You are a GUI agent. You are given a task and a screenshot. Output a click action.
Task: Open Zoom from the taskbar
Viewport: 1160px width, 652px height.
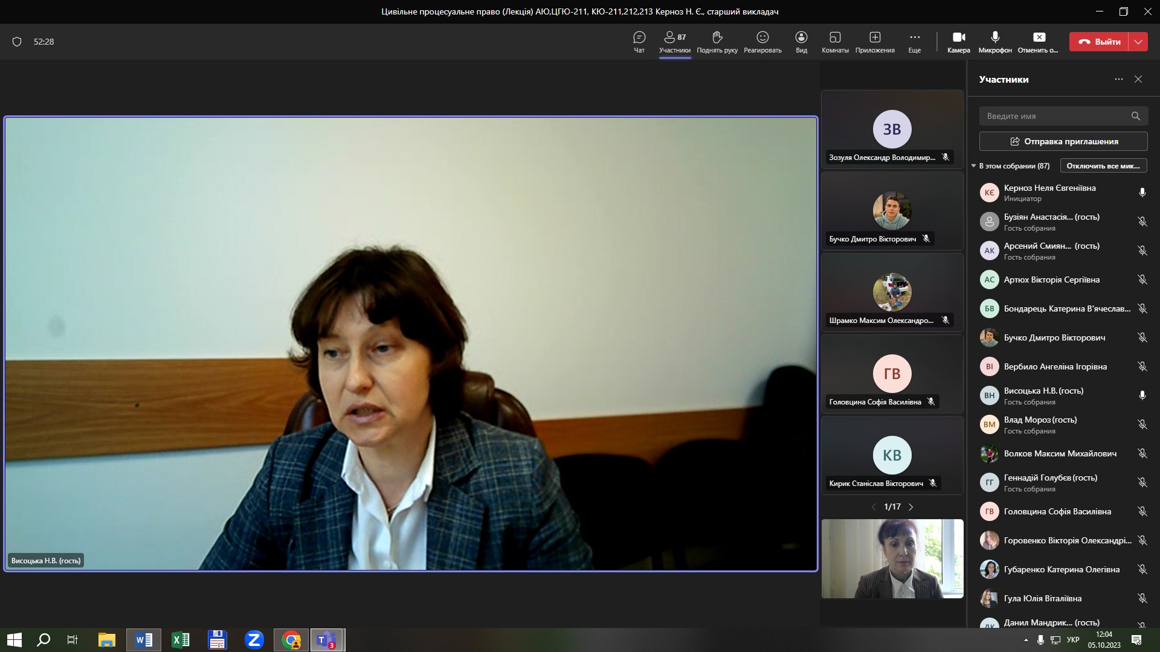tap(254, 640)
